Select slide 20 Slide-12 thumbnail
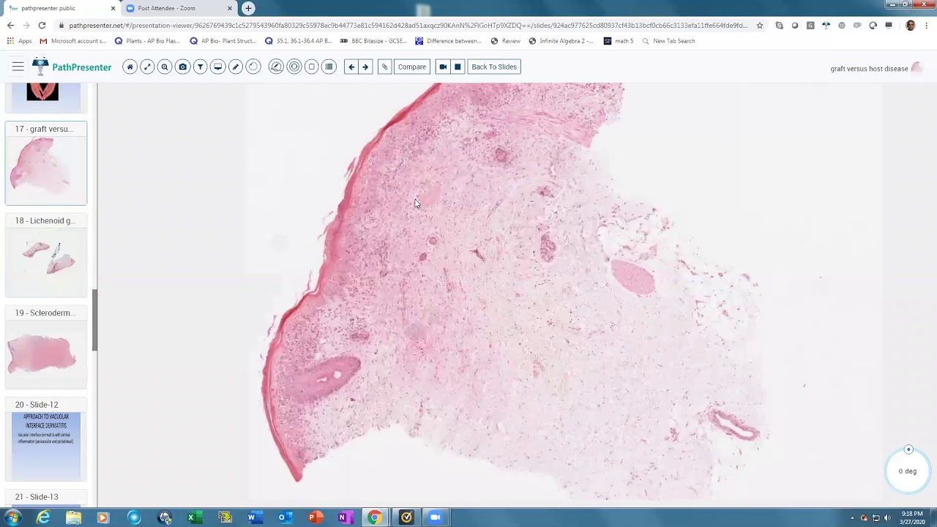 [x=46, y=439]
